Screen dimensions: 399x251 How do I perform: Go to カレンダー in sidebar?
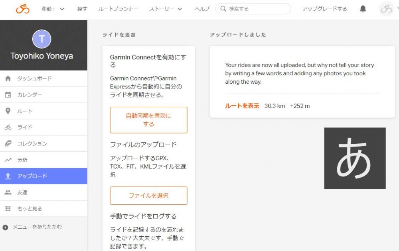tap(43, 95)
